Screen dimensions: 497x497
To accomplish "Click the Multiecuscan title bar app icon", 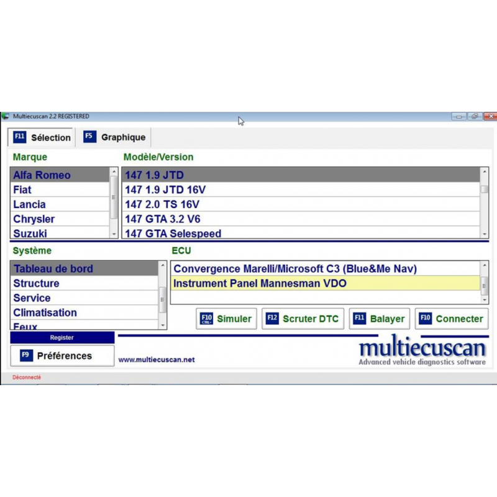I will 6,116.
